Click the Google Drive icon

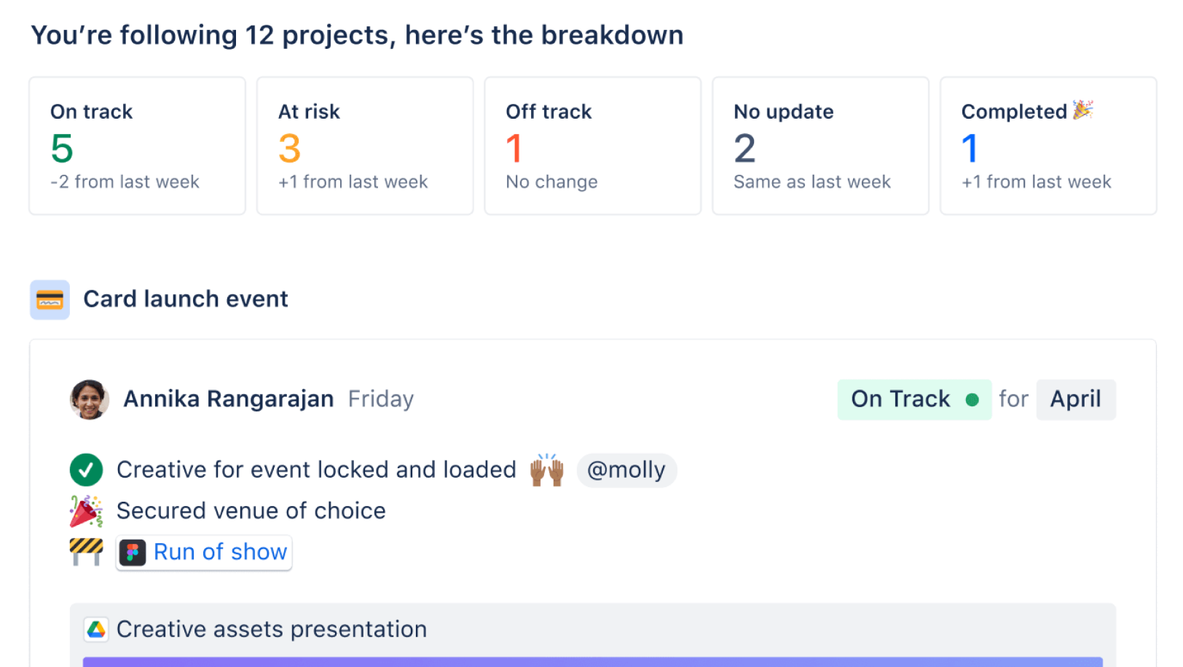(x=96, y=629)
